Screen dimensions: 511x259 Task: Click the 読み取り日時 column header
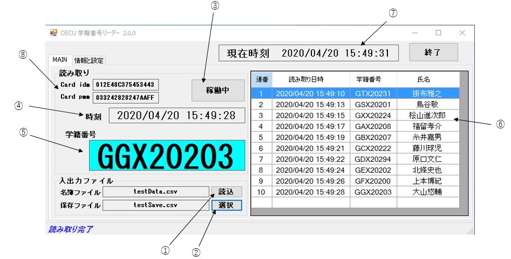coord(311,79)
